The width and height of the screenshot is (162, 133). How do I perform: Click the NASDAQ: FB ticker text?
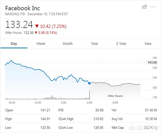pos(15,14)
